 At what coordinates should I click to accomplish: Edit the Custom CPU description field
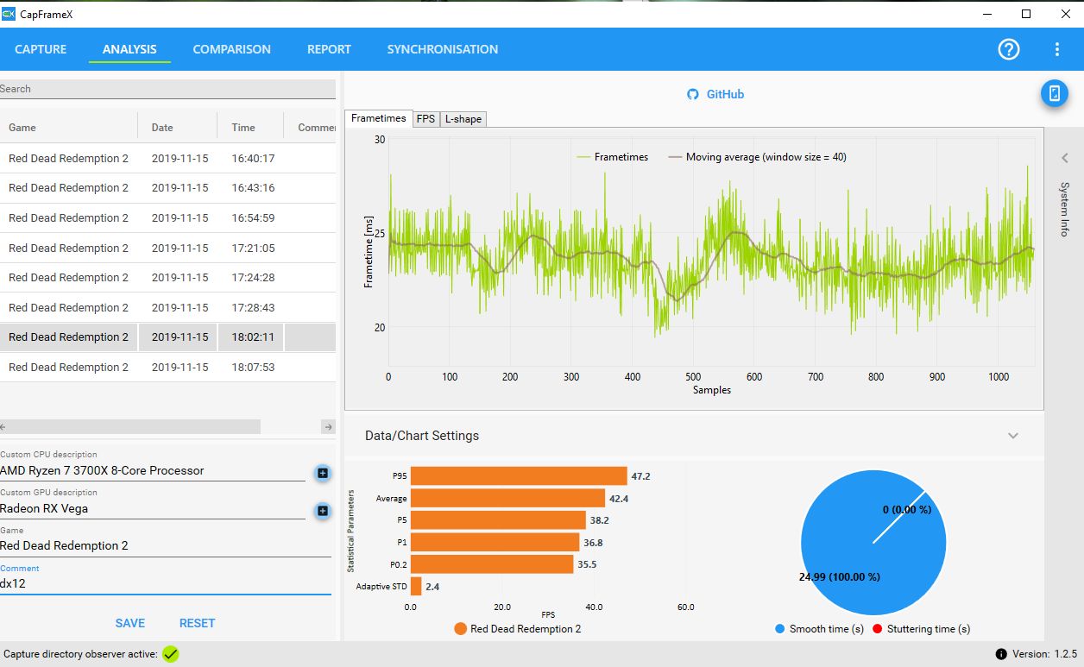tap(153, 471)
